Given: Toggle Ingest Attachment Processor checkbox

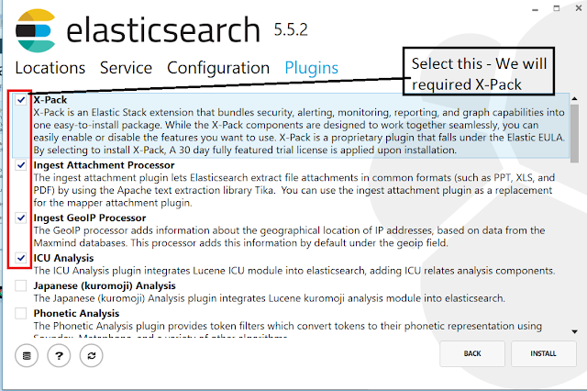Looking at the screenshot, I should pos(21,165).
